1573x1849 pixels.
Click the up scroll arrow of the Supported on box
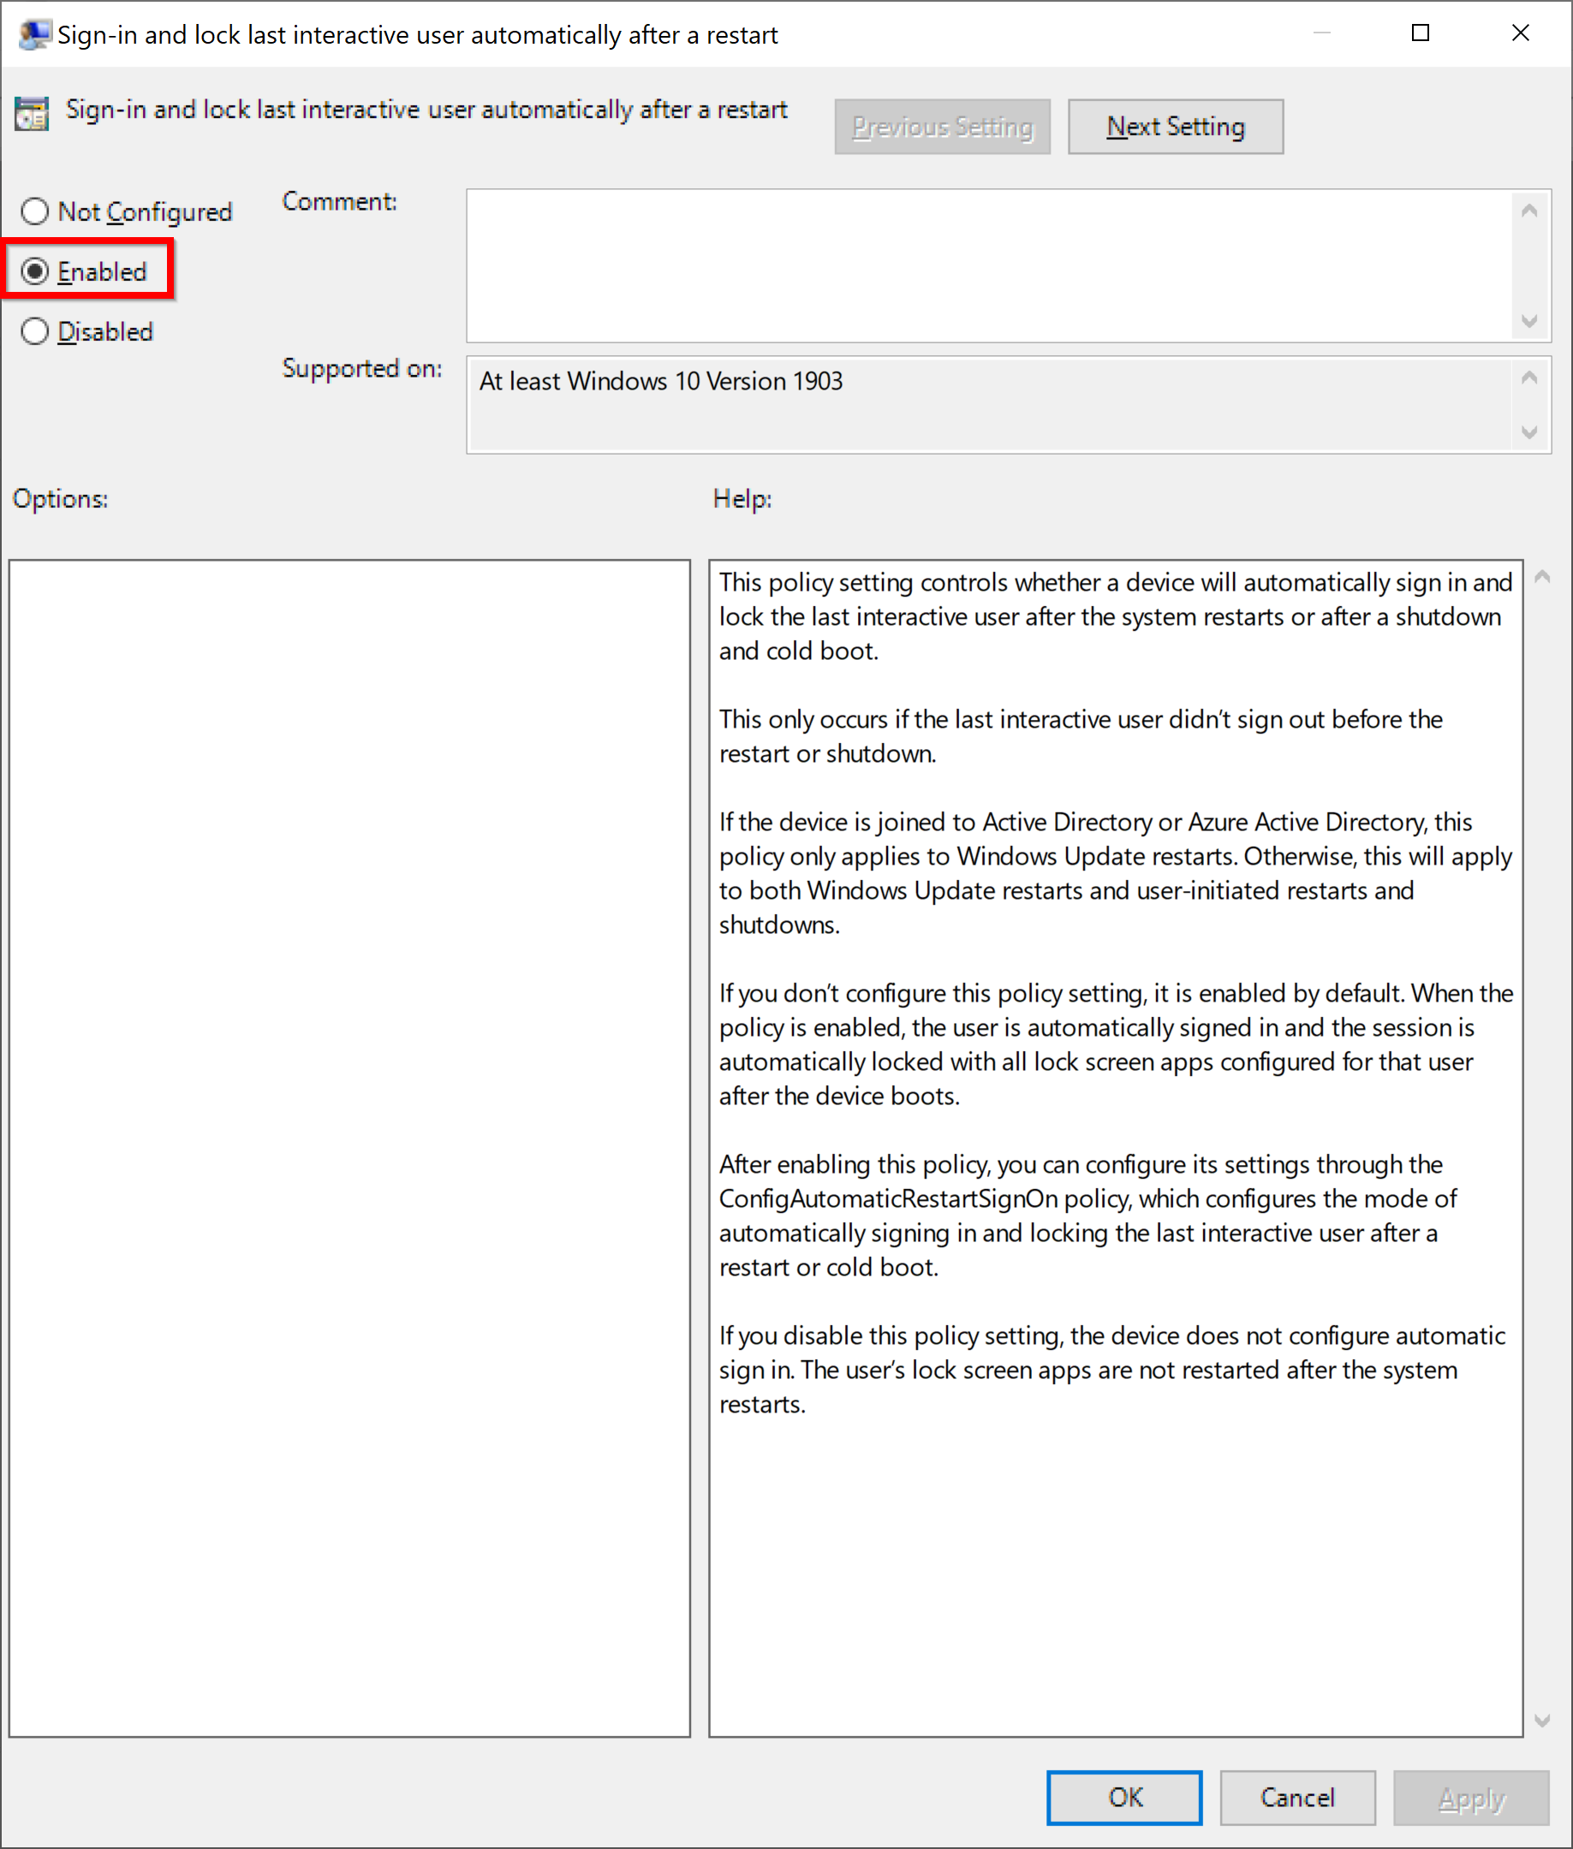1530,379
